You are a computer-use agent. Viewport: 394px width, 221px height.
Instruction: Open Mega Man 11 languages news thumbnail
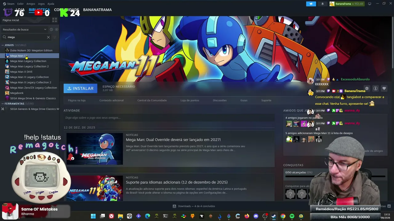94,188
